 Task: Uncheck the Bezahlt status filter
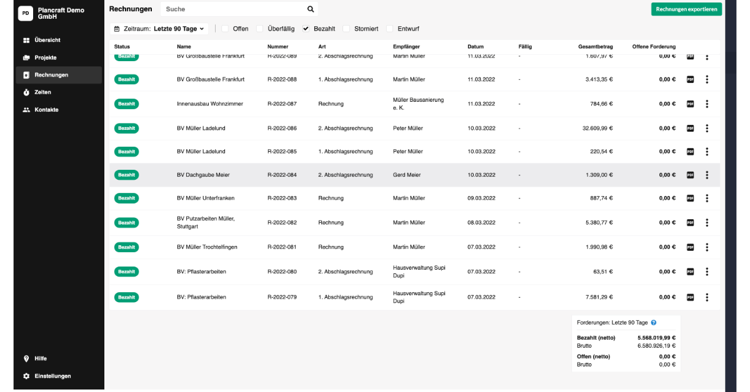[306, 29]
